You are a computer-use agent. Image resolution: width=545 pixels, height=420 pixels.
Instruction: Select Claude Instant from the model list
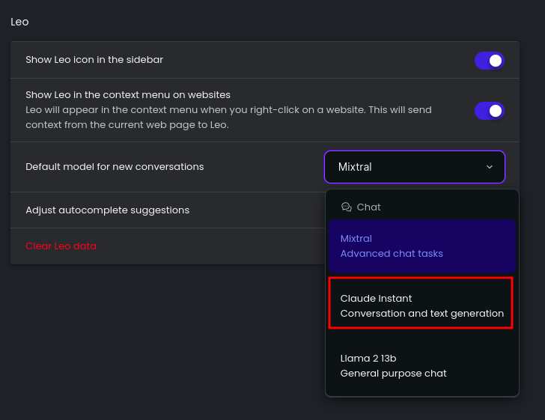pyautogui.click(x=421, y=302)
